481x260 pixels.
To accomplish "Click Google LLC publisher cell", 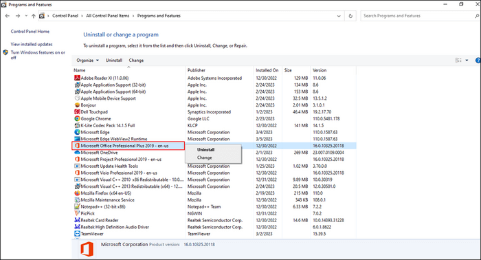I will pyautogui.click(x=199, y=118).
